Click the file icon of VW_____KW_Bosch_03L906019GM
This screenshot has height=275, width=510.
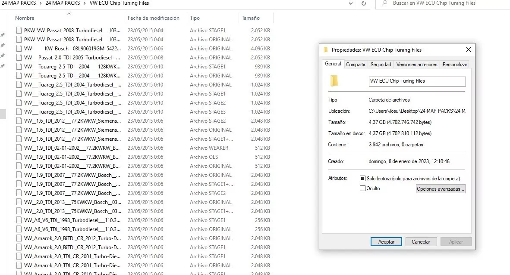coord(19,49)
